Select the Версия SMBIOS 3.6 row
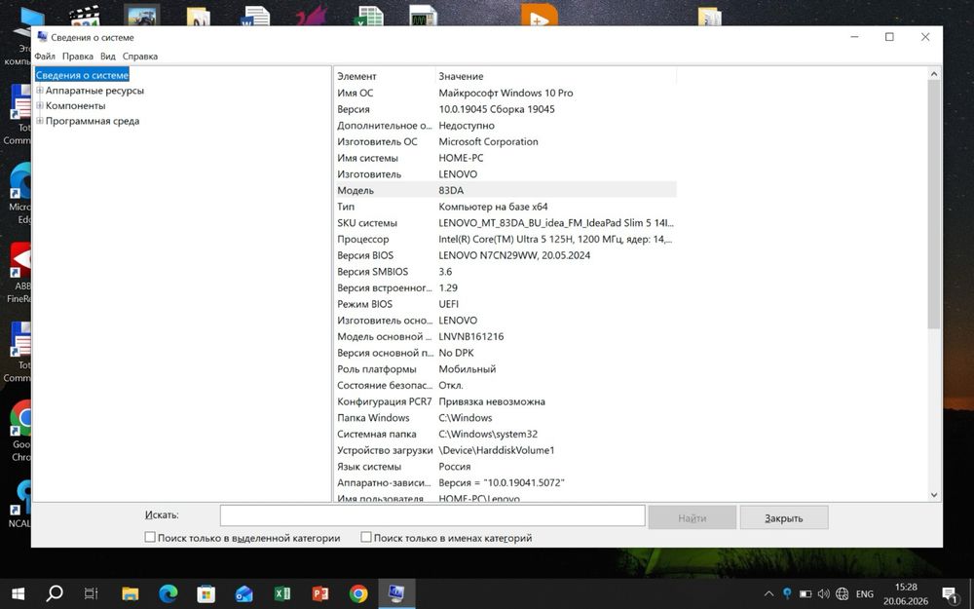Image resolution: width=974 pixels, height=609 pixels. tap(505, 272)
